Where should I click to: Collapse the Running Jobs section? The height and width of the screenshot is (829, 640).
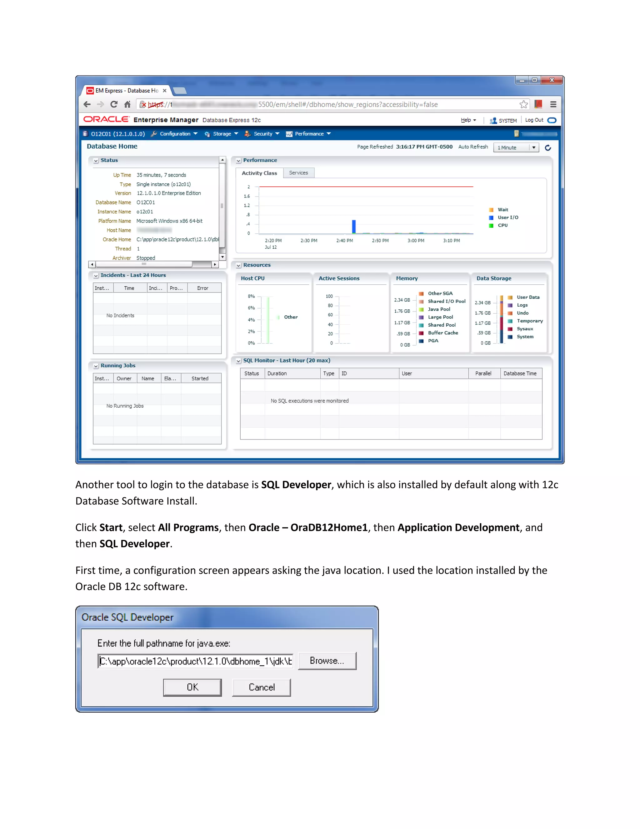(96, 366)
